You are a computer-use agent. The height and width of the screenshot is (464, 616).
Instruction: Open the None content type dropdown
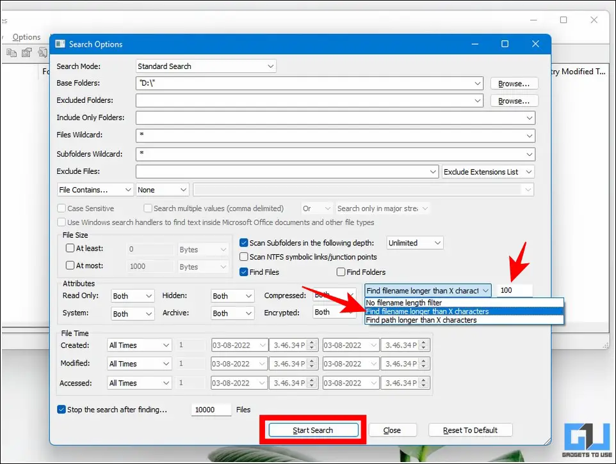click(162, 190)
